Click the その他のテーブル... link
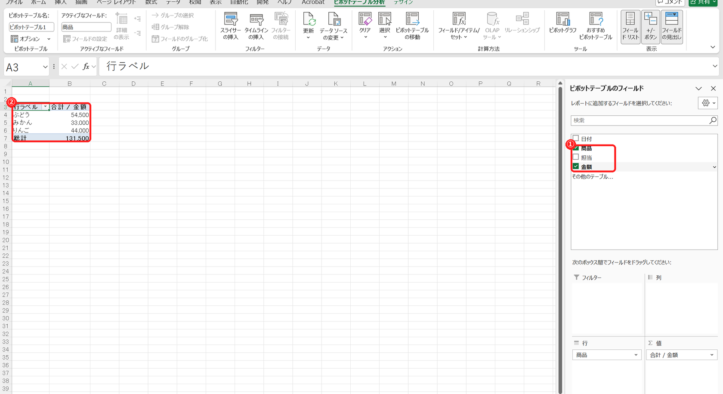This screenshot has height=394, width=723. point(592,176)
